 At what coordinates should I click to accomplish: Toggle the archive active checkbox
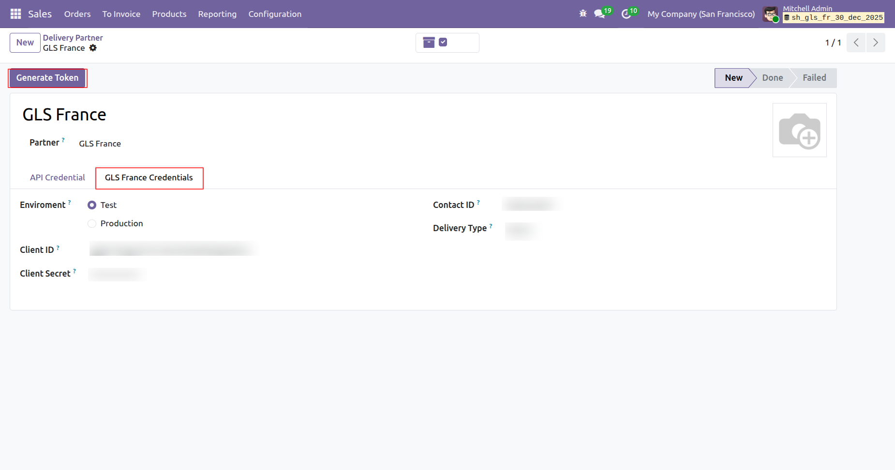[443, 42]
